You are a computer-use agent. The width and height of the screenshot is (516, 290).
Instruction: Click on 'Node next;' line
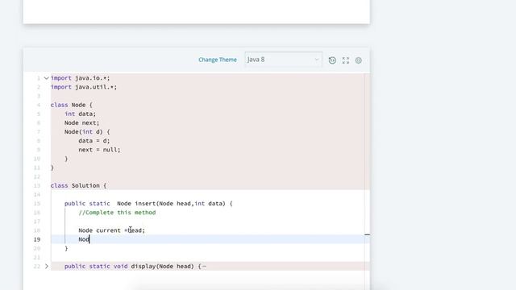tap(81, 122)
